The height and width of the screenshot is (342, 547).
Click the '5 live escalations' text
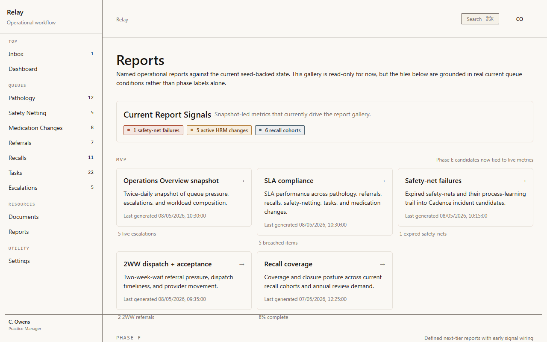tap(137, 234)
